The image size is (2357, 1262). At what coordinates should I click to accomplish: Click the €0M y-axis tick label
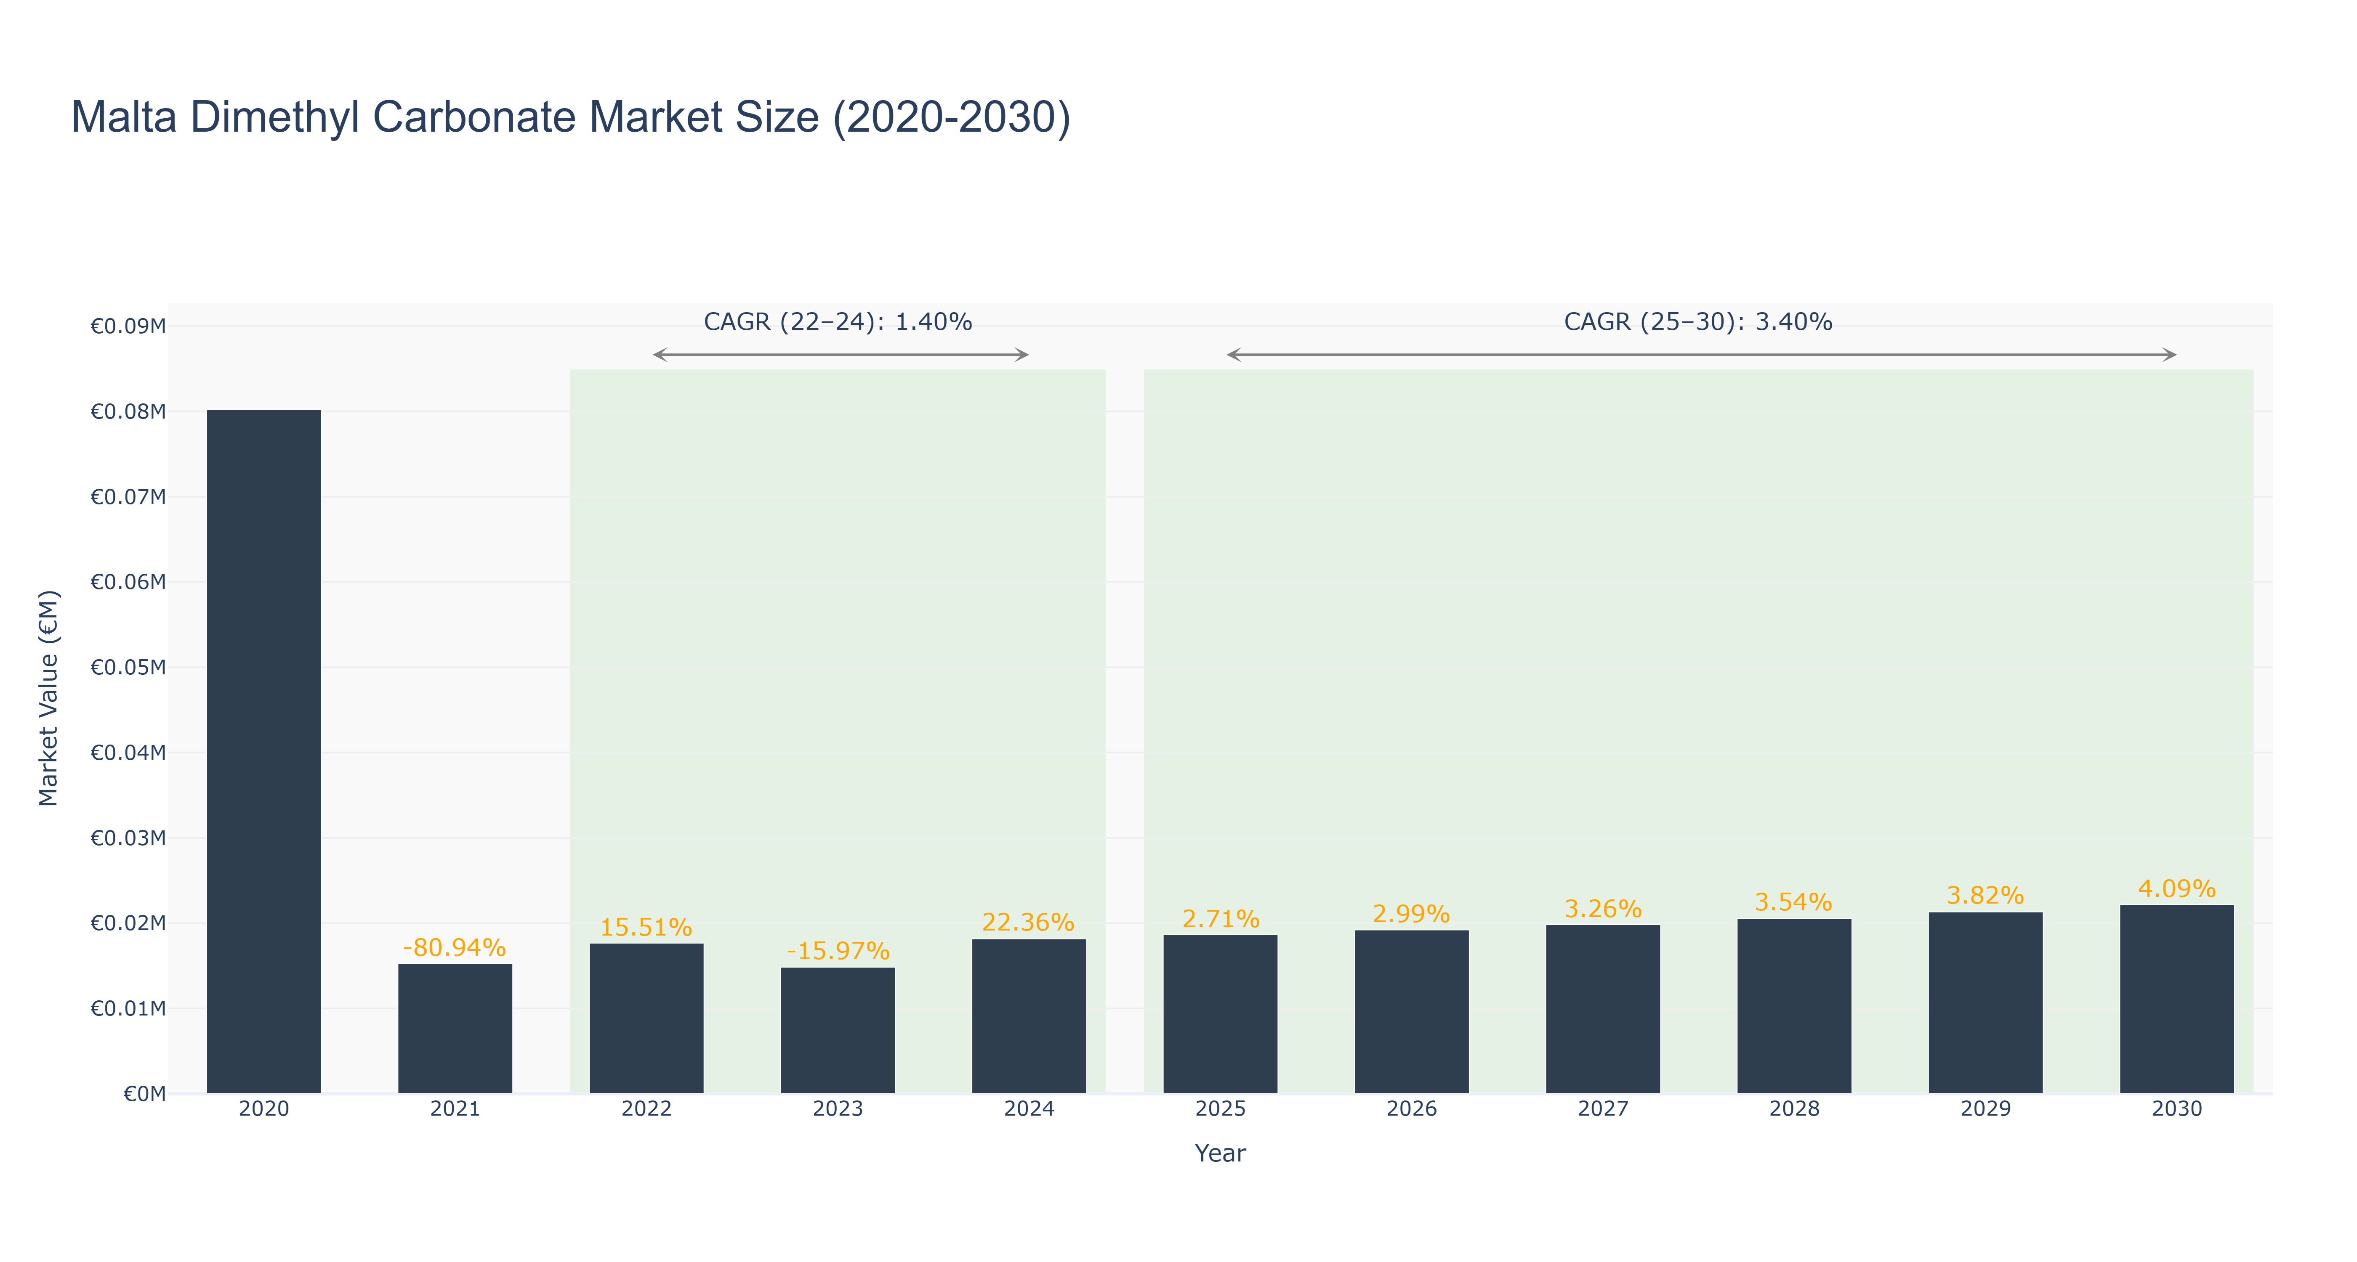coord(144,1095)
